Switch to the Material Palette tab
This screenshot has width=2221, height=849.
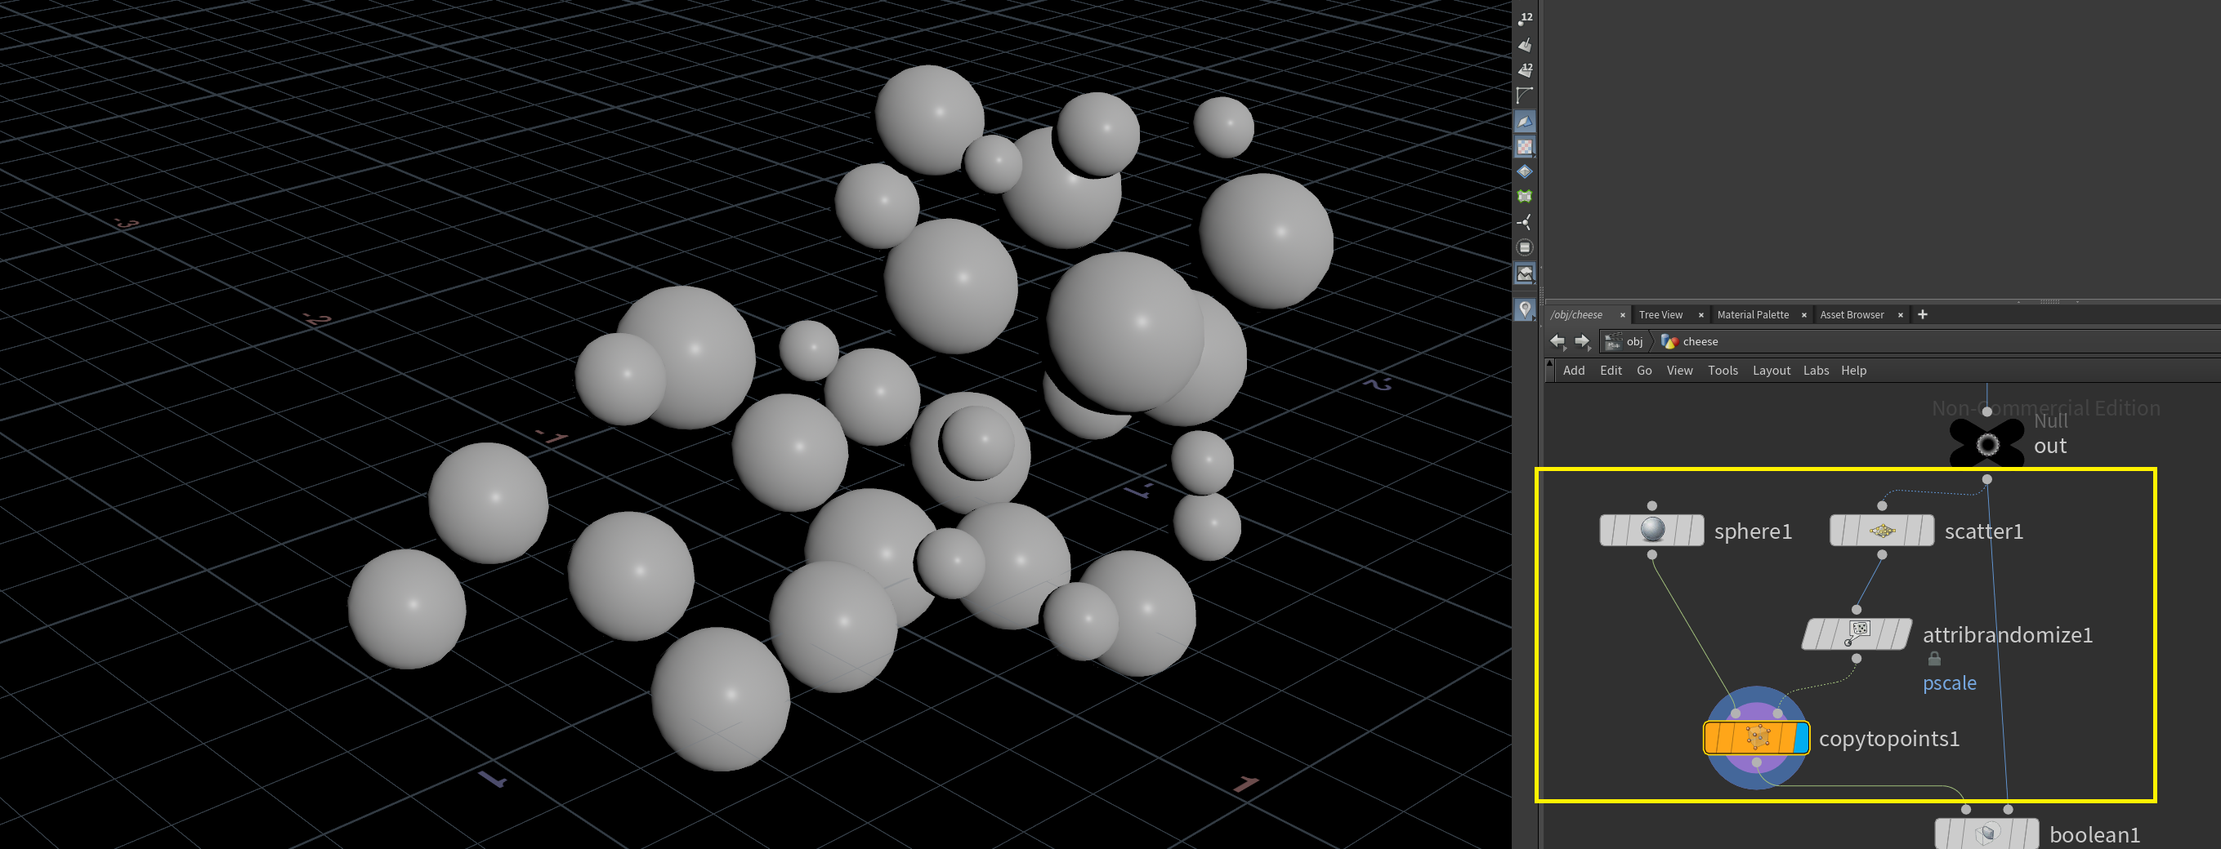tap(1752, 315)
